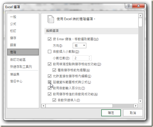Click the vertical scrollbar up arrow
This screenshot has width=153, height=127.
[x=140, y=16]
